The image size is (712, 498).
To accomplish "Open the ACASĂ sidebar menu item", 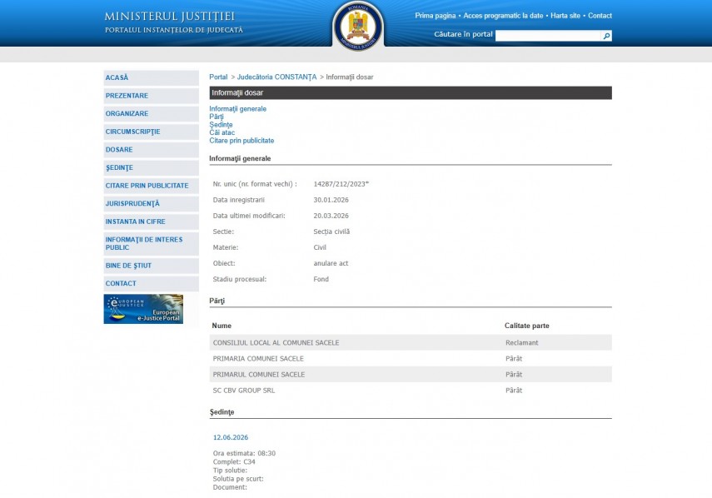I will coord(151,77).
